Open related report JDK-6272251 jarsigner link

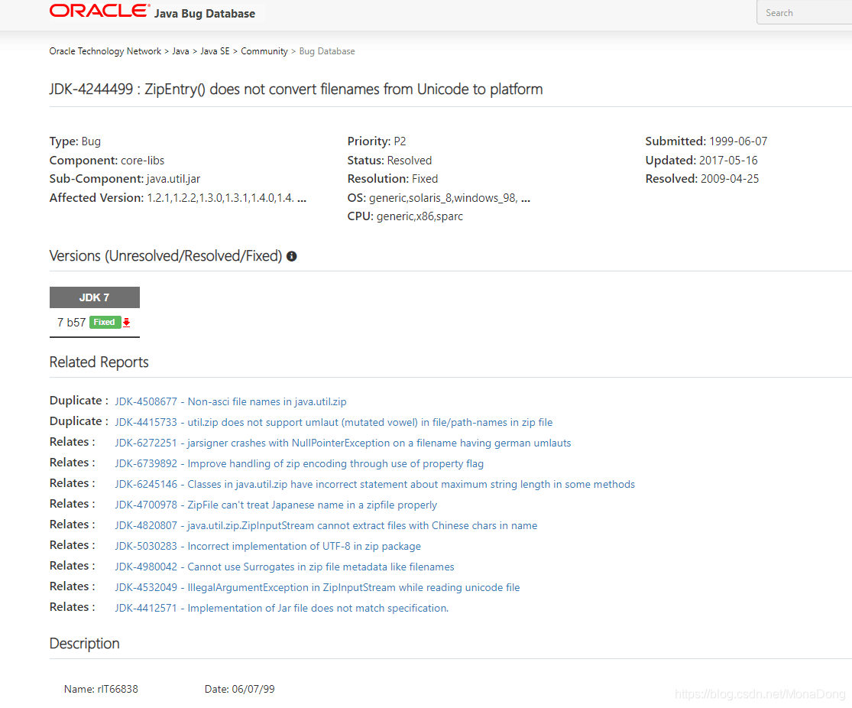click(343, 443)
